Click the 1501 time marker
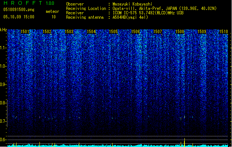The height and width of the screenshot is (147, 232). pos(25,31)
